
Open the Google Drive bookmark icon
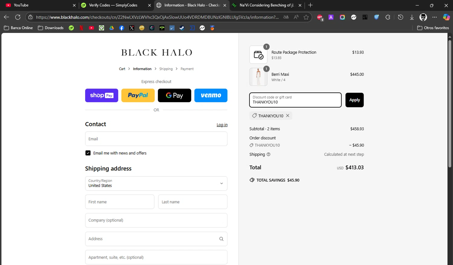(111, 28)
